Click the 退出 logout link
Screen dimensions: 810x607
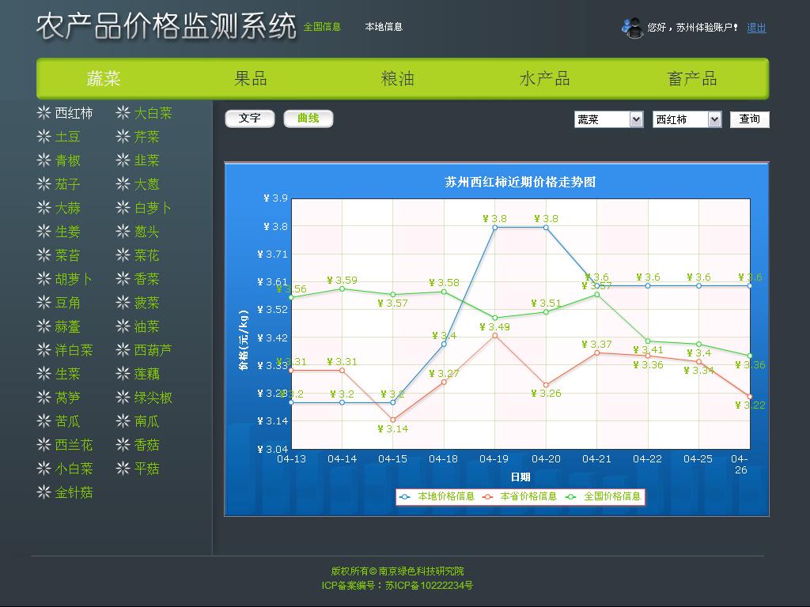pyautogui.click(x=756, y=28)
